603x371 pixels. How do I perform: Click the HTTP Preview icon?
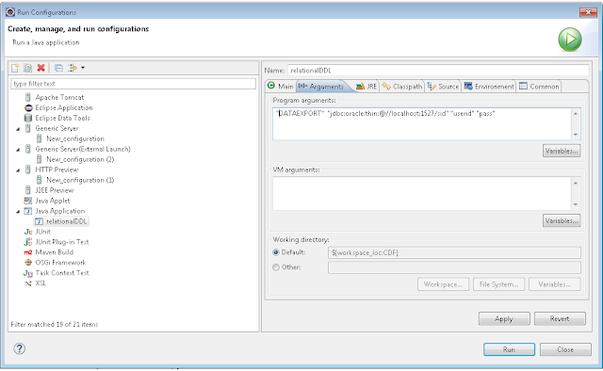27,169
